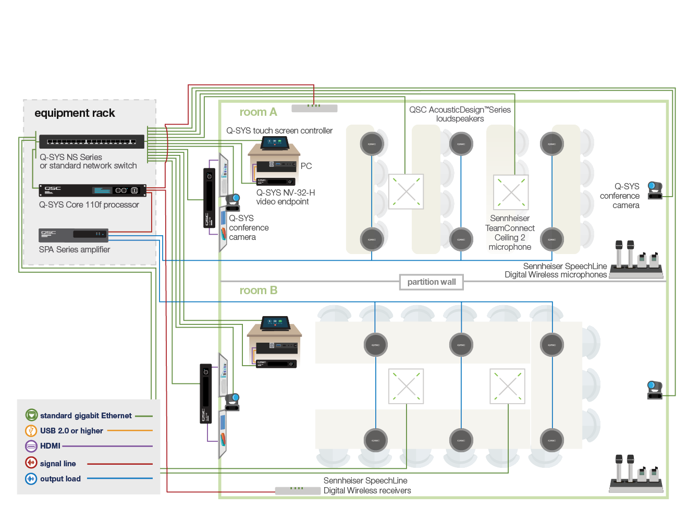This screenshot has width=688, height=532.
Task: Select room B touch screen controller
Action: (275, 323)
